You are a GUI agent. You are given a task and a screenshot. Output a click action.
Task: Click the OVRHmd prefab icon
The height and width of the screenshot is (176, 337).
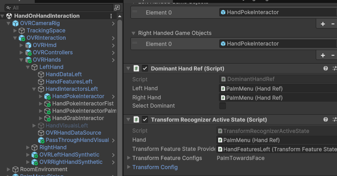coord(28,45)
